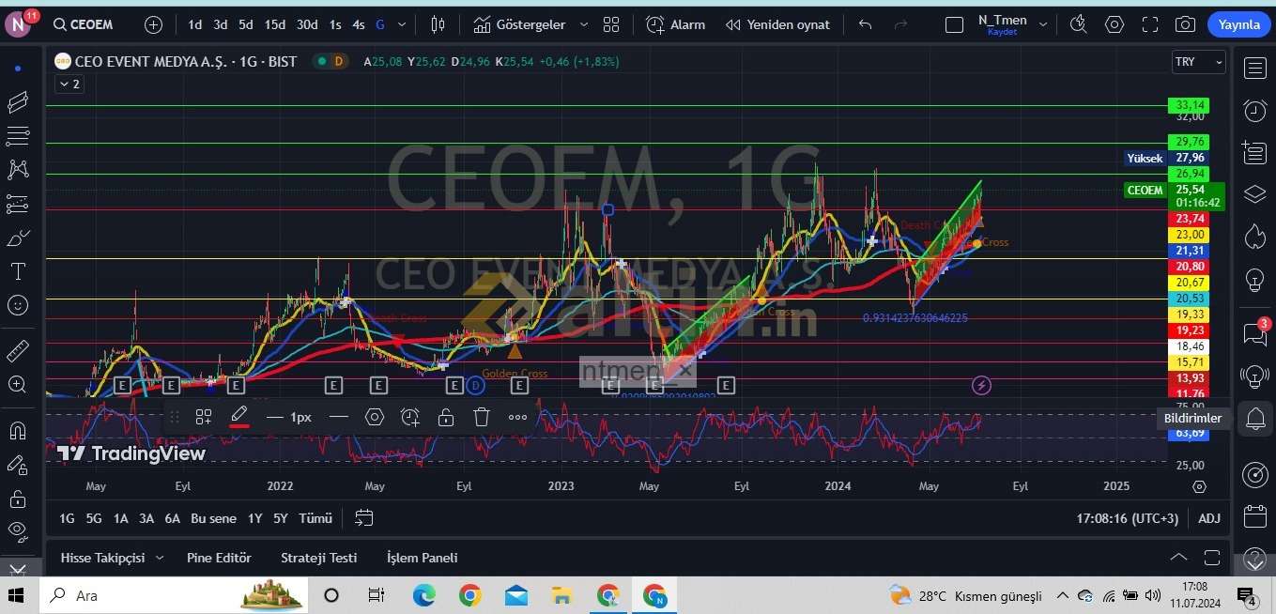Toggle the lock on the selected drawing
1276x614 pixels.
tap(446, 417)
